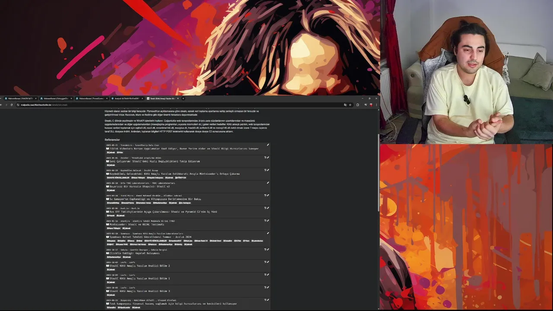Open StealC Analizi Bölüm 2 link
Screen dimensions: 553x311
(140, 266)
